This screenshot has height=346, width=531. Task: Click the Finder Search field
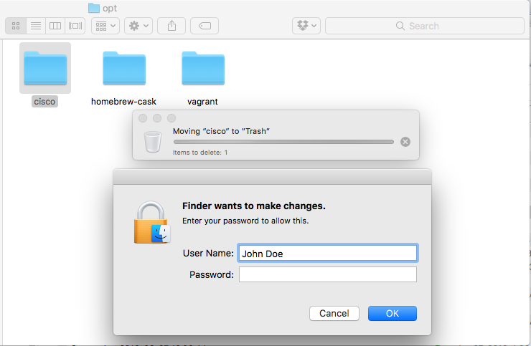424,26
